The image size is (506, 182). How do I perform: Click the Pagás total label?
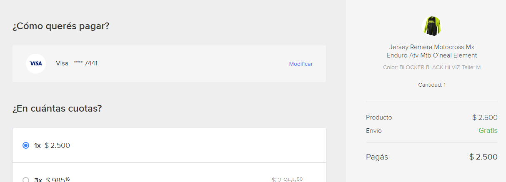click(377, 157)
